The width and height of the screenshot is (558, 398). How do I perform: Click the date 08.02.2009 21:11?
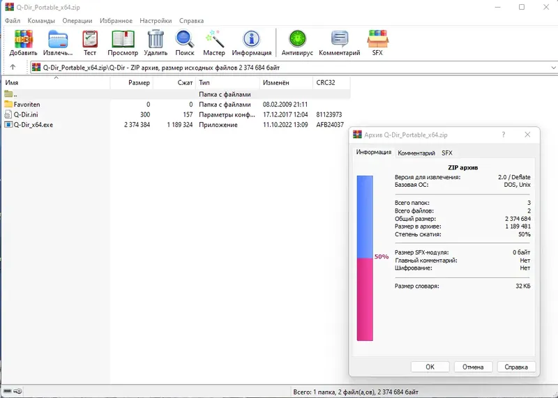(285, 105)
